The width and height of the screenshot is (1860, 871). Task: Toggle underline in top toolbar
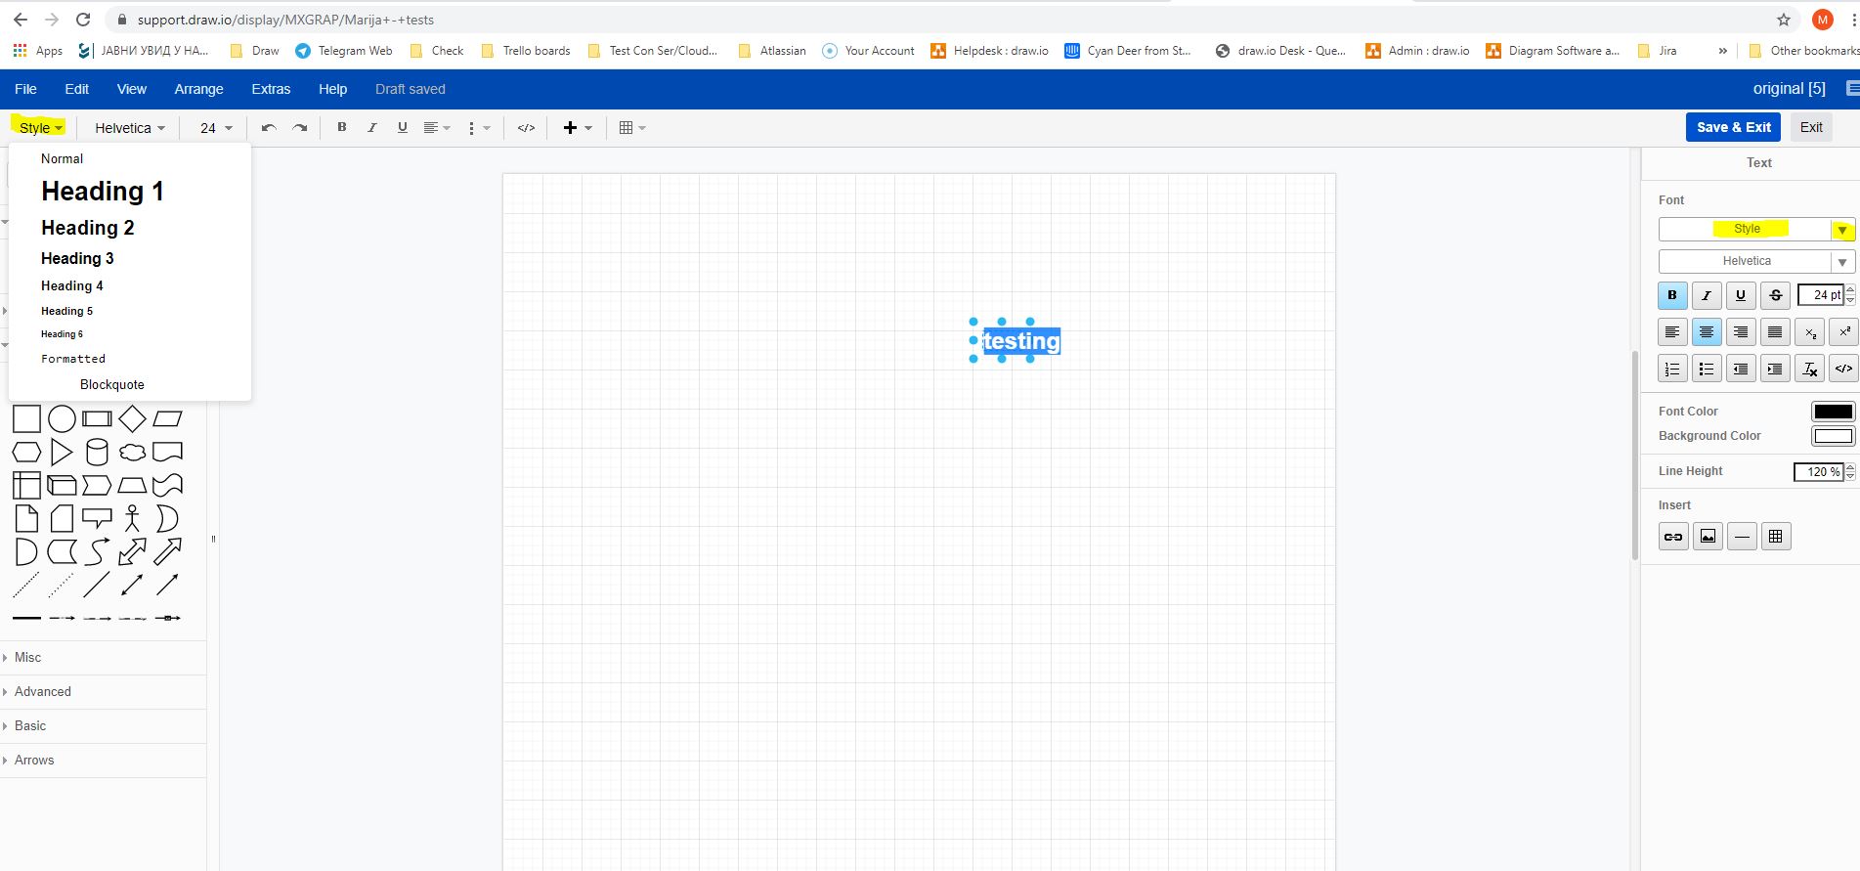(x=402, y=127)
